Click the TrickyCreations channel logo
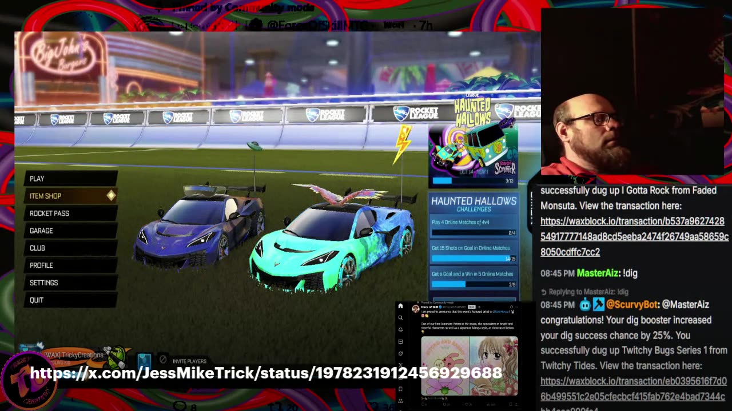Image resolution: width=732 pixels, height=411 pixels. coord(29,380)
